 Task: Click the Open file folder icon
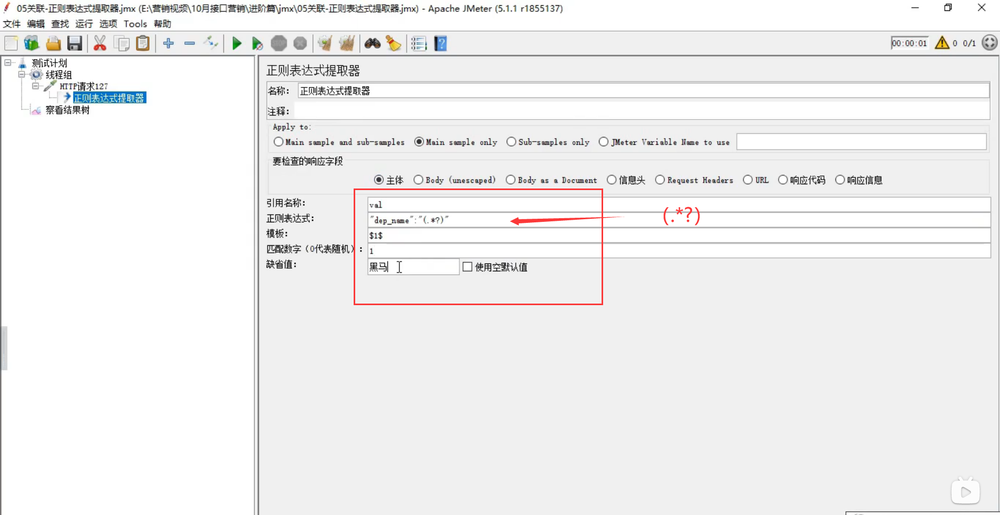(x=53, y=43)
